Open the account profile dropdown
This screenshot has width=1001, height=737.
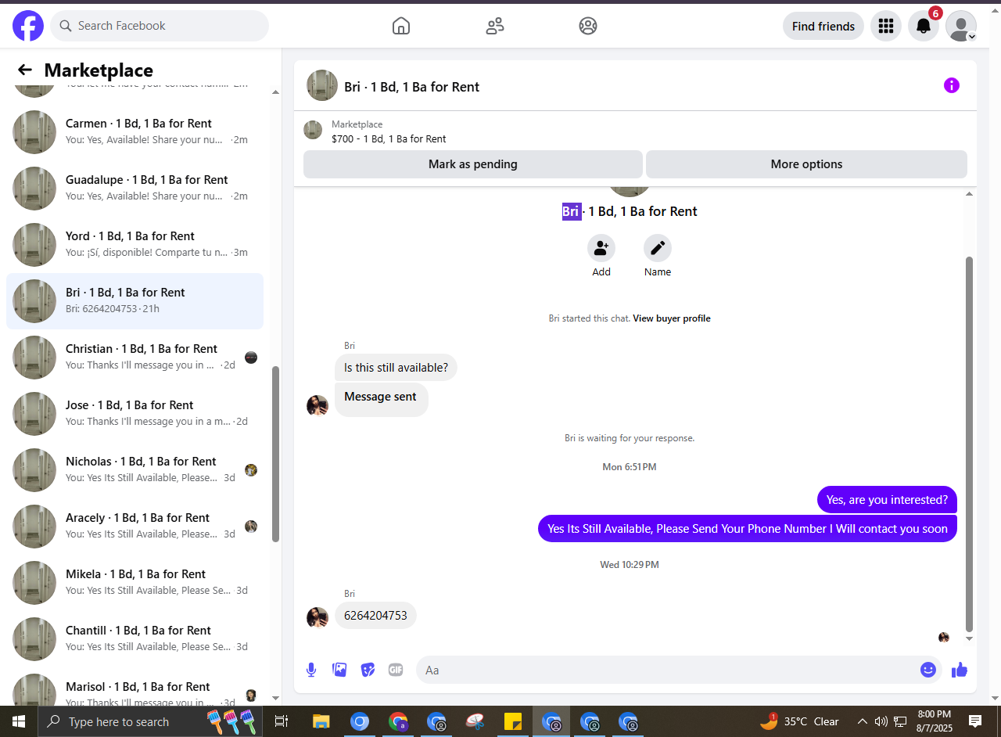click(961, 26)
